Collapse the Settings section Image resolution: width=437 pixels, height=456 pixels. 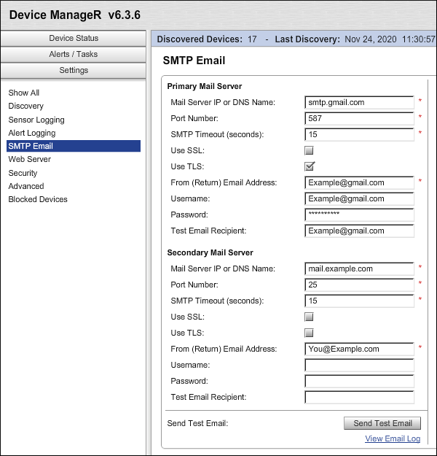pyautogui.click(x=74, y=70)
